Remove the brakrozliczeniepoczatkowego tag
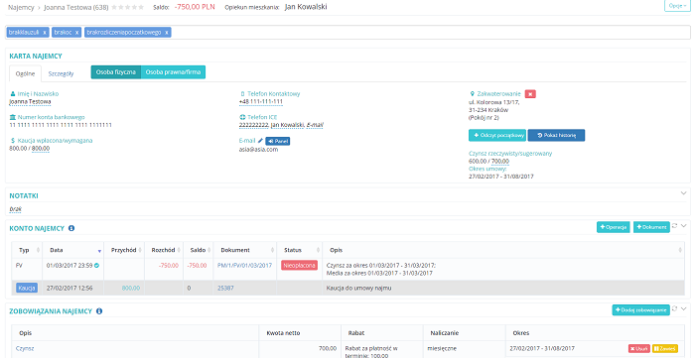Screen dimensions: 695x358 (x=166, y=33)
